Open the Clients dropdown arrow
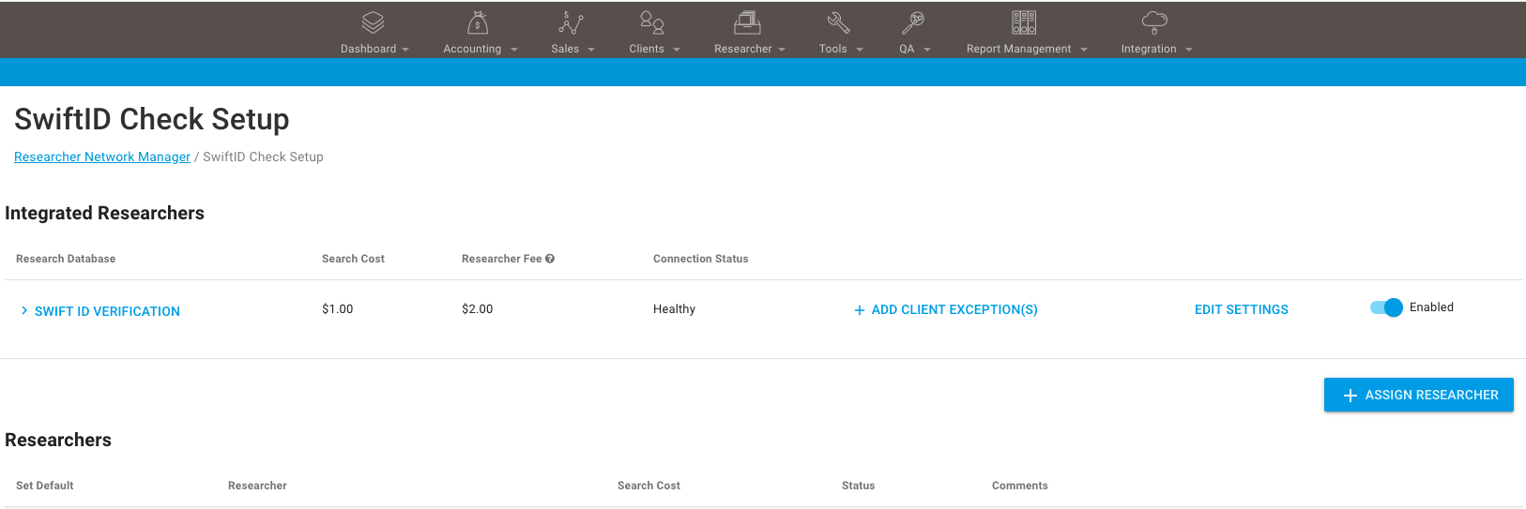1526x509 pixels. 677,50
